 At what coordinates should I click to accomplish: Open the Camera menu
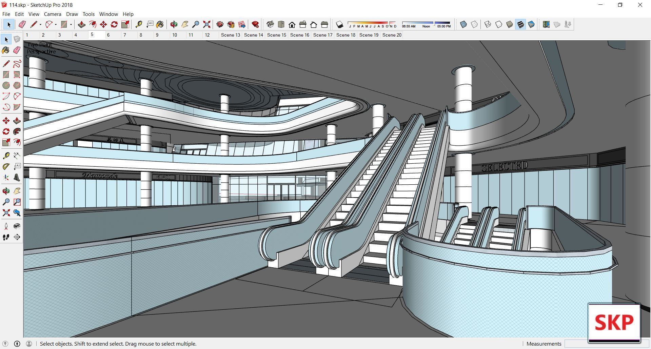pos(53,14)
